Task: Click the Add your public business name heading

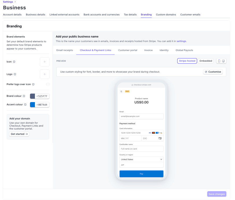Action: (77, 36)
